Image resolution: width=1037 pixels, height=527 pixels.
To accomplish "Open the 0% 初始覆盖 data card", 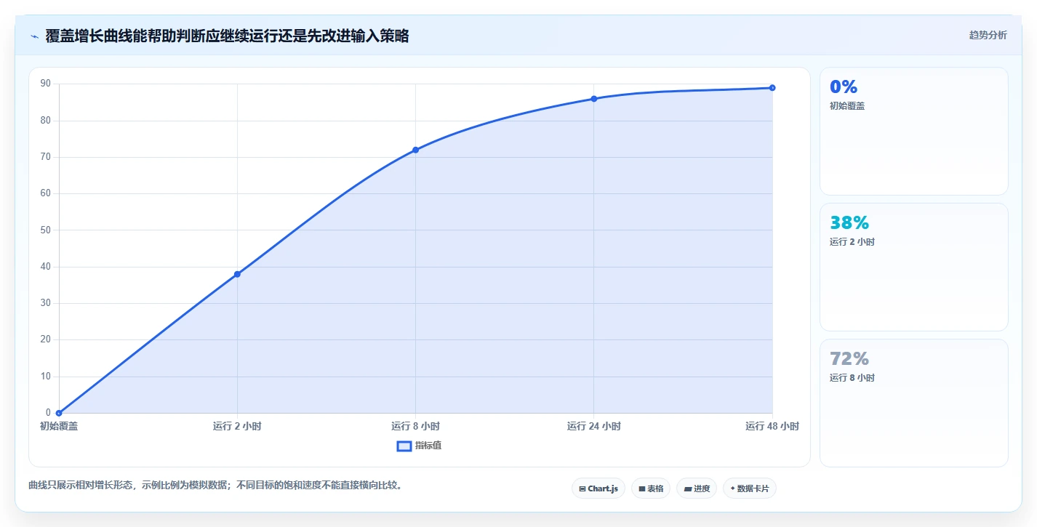I will pos(913,132).
